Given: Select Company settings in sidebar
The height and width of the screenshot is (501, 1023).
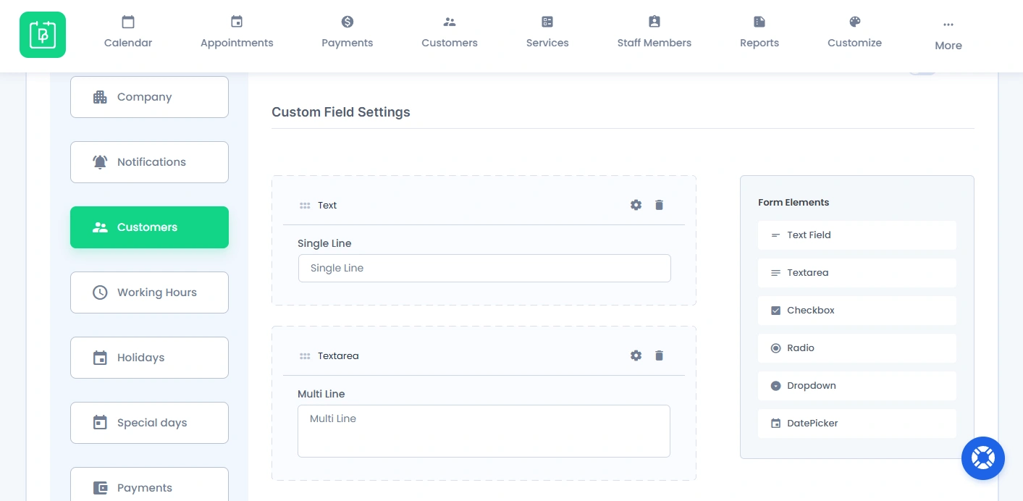Looking at the screenshot, I should point(149,97).
